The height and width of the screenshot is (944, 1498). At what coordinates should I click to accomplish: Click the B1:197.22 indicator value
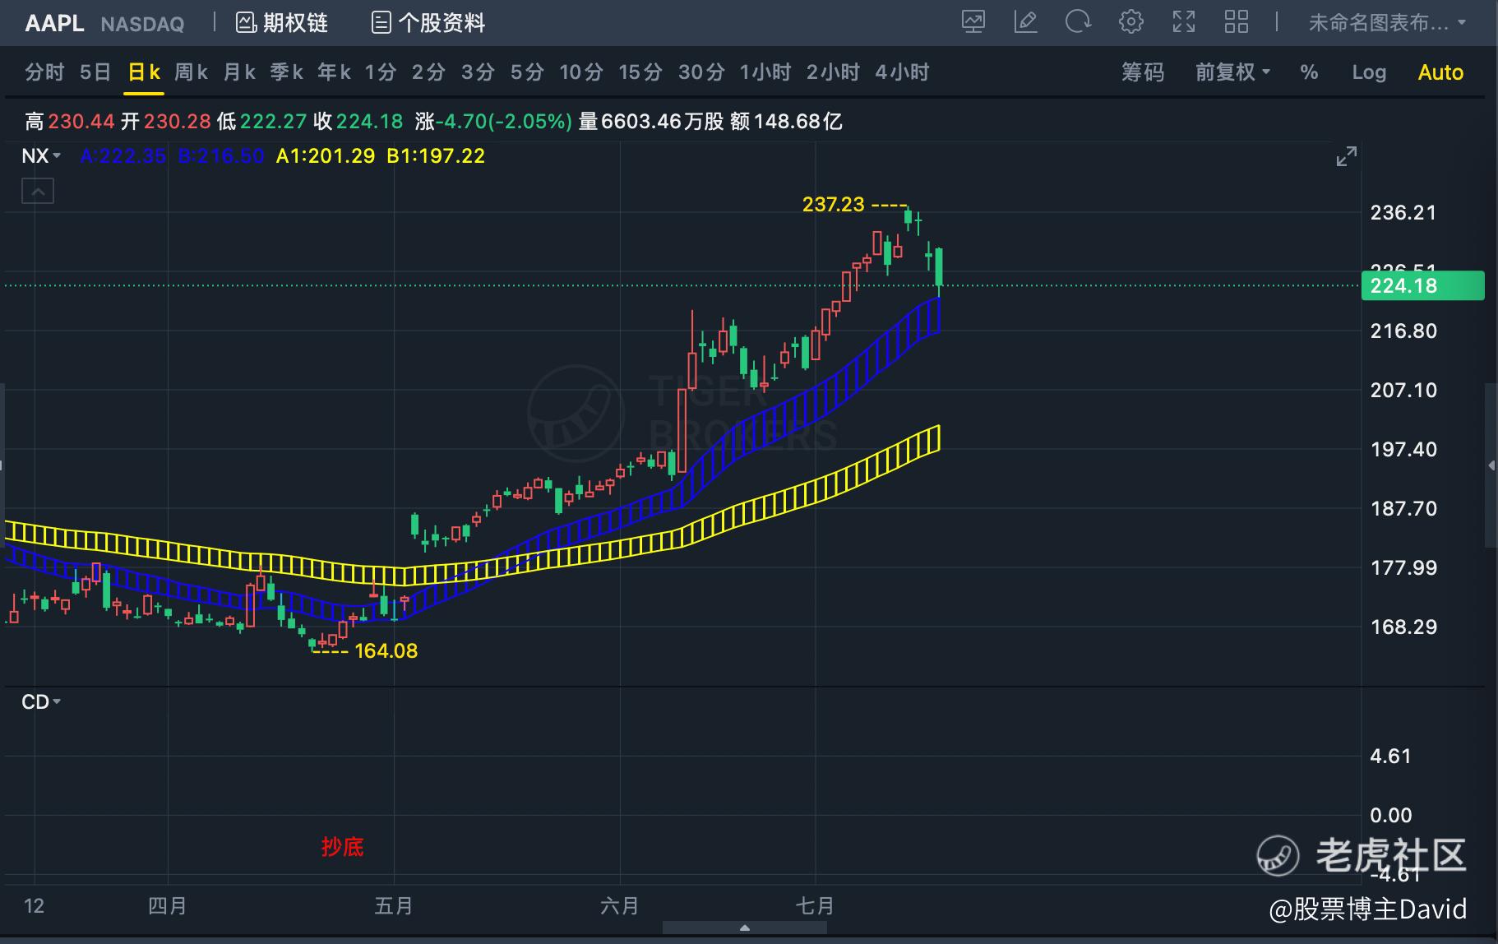436,155
